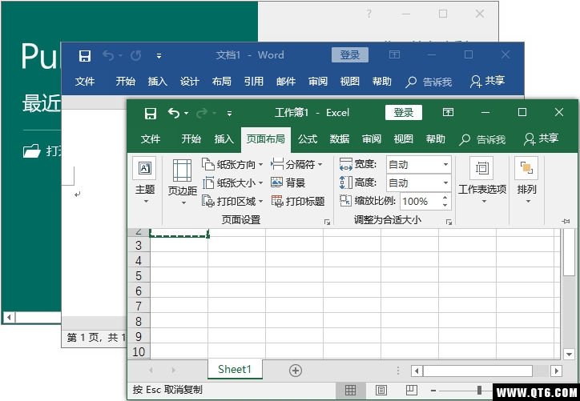Customize Word Quick Access Toolbar dropdown
580x401 pixels.
click(159, 56)
